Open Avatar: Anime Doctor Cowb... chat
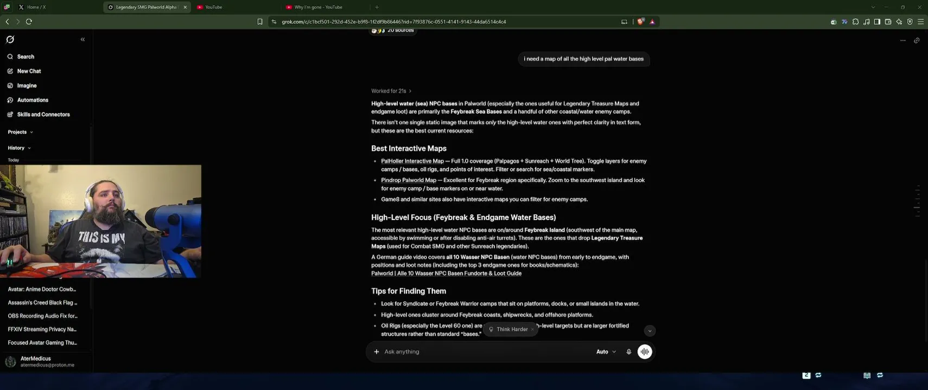Image resolution: width=928 pixels, height=390 pixels. pos(42,289)
